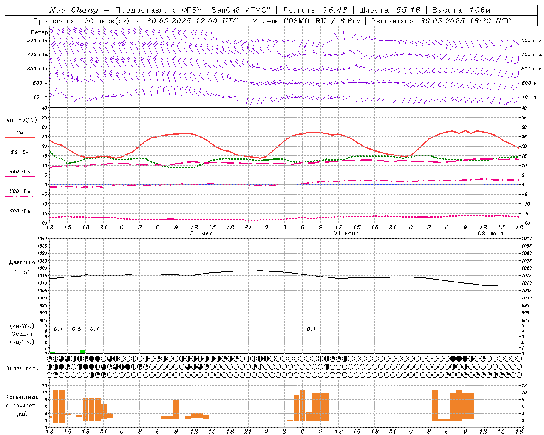
Task: Click the 'Высота: 106м' header value
Action: pyautogui.click(x=461, y=10)
